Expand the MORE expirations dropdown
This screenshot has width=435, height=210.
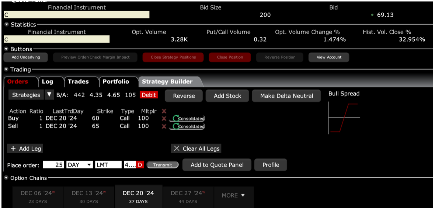coord(233,196)
